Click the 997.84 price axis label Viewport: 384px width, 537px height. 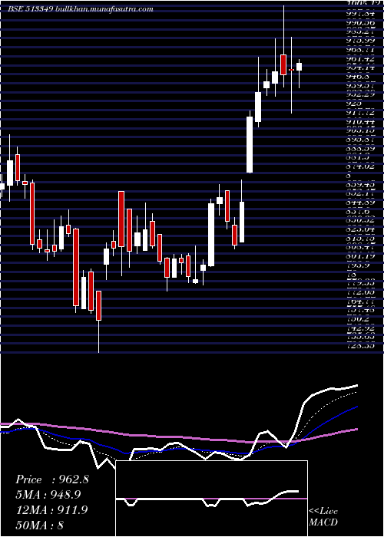coord(359,14)
